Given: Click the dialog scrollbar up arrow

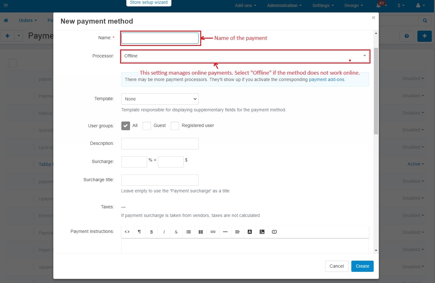Looking at the screenshot, I should tap(376, 33).
